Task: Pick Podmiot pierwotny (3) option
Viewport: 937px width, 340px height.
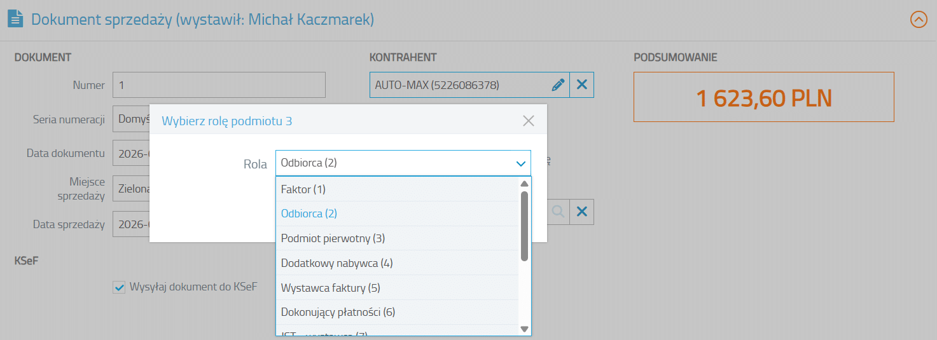Action: pos(397,238)
